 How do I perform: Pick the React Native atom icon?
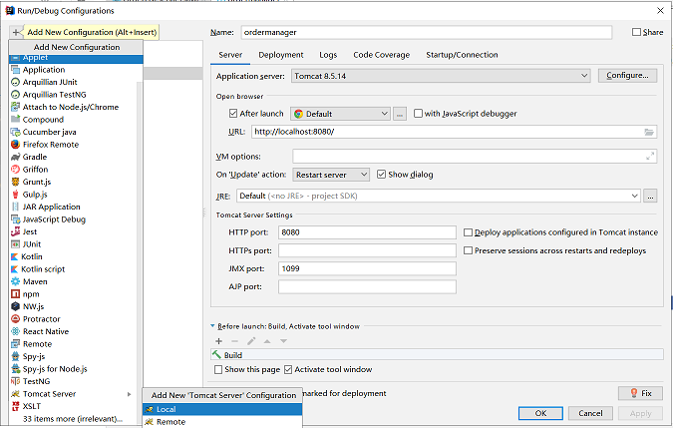(15, 331)
